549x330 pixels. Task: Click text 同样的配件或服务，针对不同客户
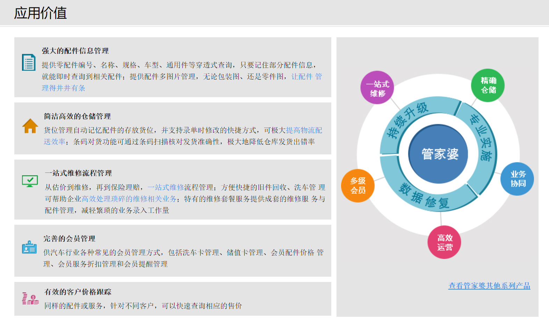click(x=99, y=306)
